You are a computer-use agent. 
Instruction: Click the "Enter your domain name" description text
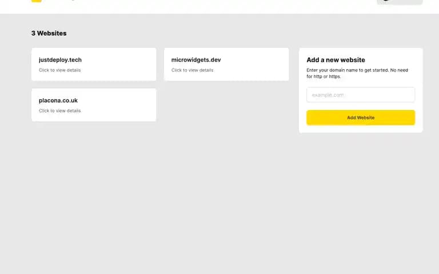357,73
